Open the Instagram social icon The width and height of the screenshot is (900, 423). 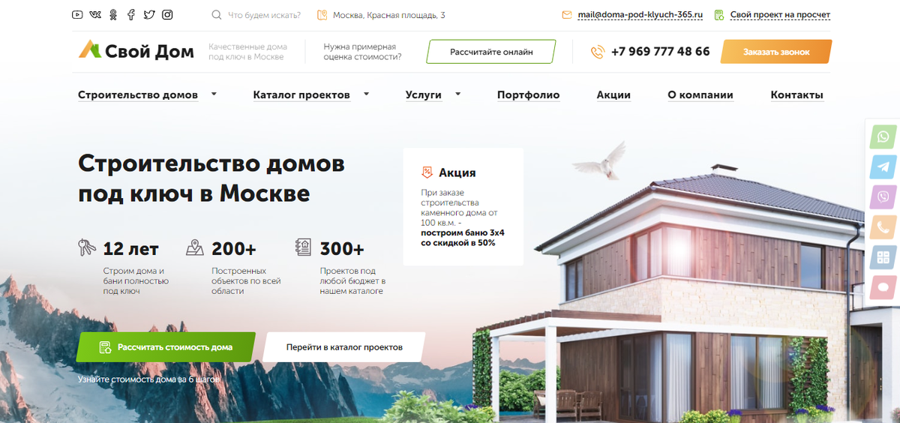(167, 15)
